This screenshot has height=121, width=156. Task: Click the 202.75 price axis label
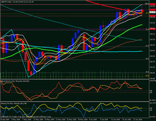153,62
